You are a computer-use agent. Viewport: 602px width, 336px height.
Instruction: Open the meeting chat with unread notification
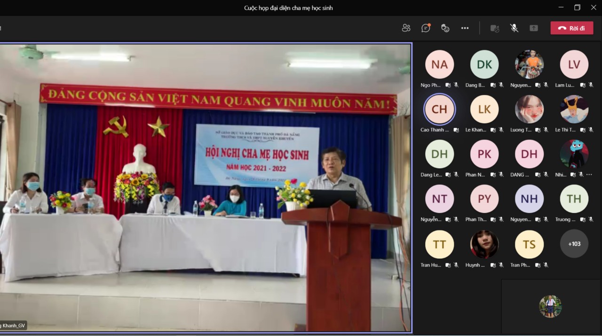tap(426, 28)
